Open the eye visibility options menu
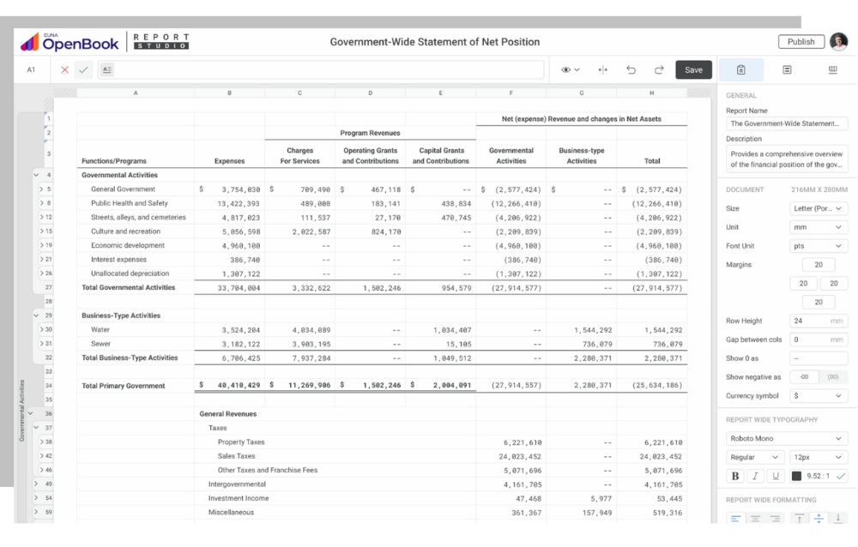Viewport: 858px width, 547px height. pos(571,70)
